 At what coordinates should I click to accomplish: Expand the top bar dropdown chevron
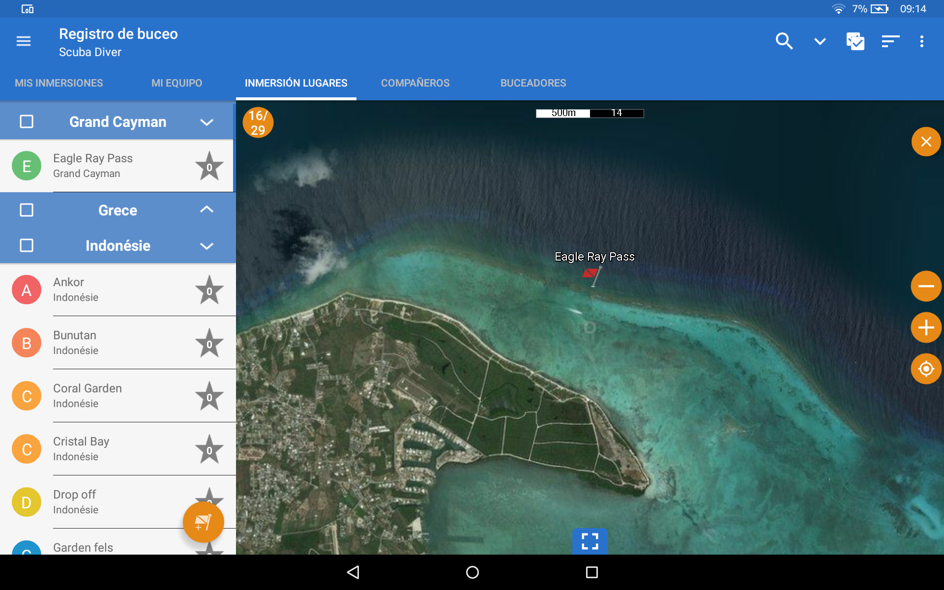pyautogui.click(x=820, y=41)
